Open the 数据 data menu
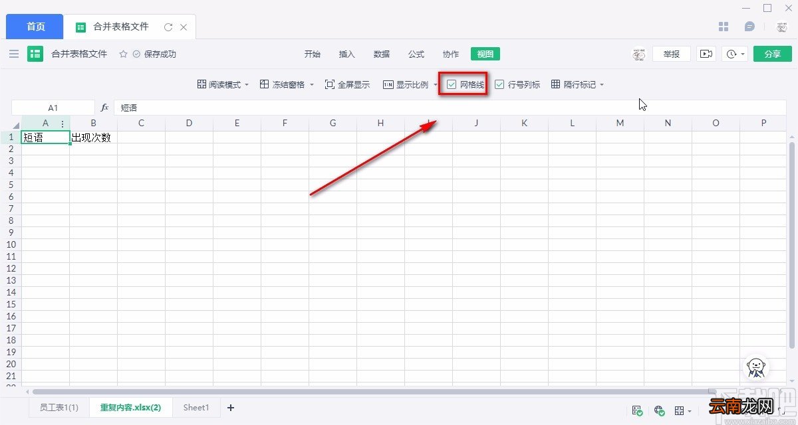The image size is (798, 425). (x=381, y=54)
